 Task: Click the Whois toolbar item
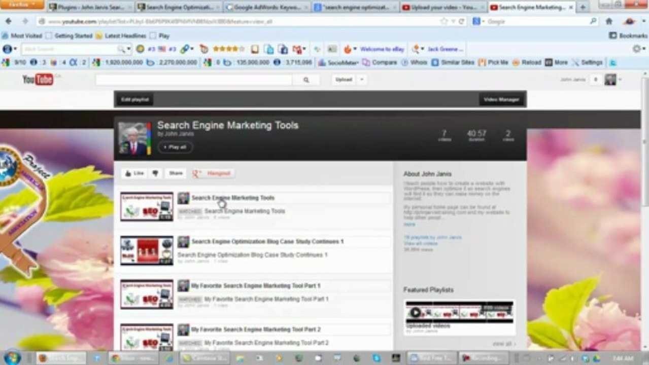pos(415,62)
